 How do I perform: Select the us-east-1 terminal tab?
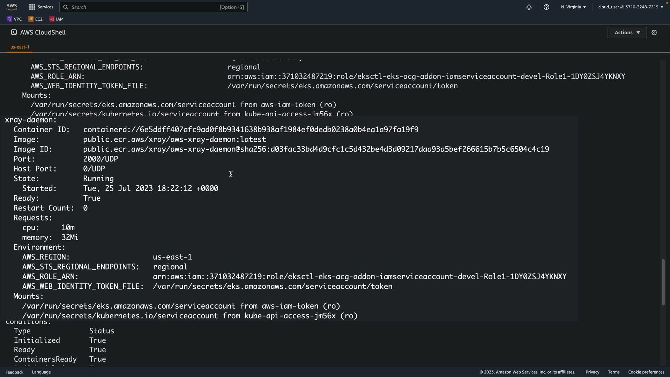click(20, 47)
